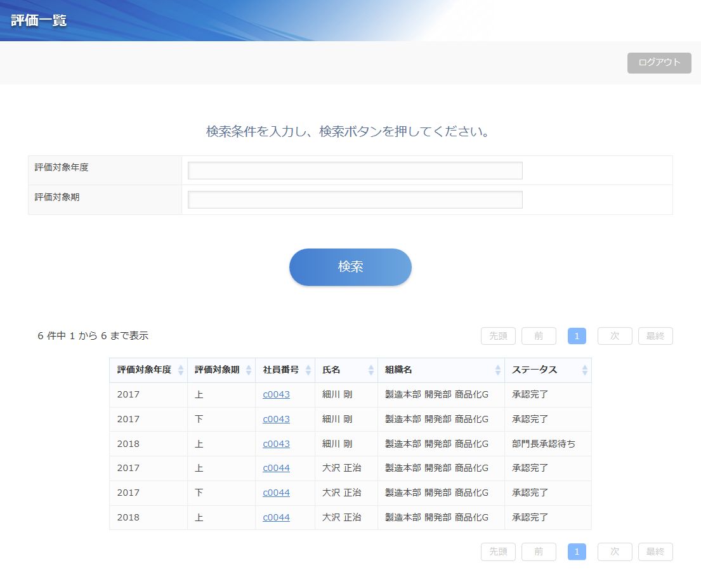
Task: Select page 1 in top pagination
Action: [577, 336]
